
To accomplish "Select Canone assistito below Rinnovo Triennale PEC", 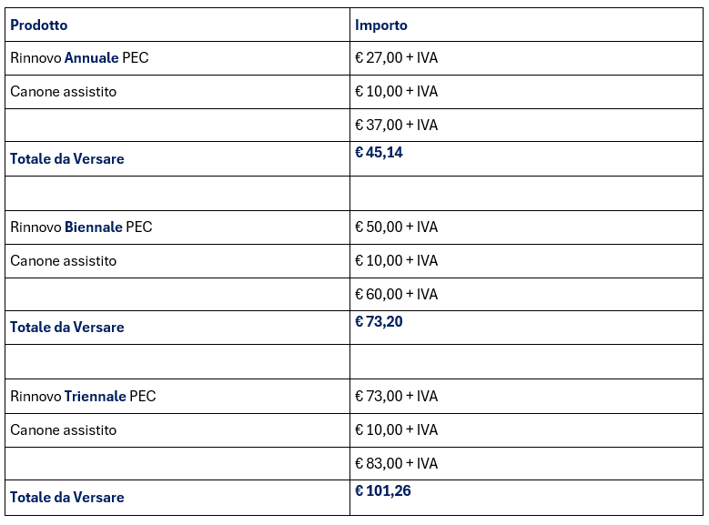I will (63, 429).
